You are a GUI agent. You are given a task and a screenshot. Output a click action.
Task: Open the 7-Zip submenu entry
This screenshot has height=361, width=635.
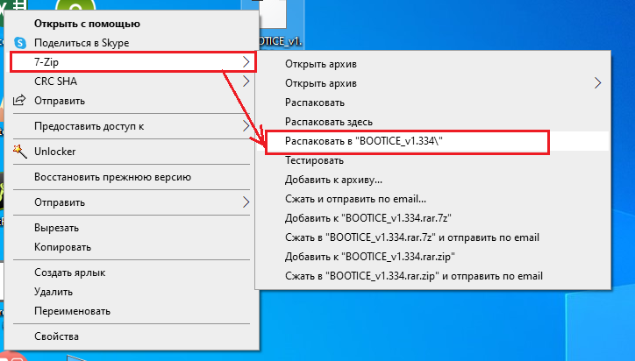point(132,62)
